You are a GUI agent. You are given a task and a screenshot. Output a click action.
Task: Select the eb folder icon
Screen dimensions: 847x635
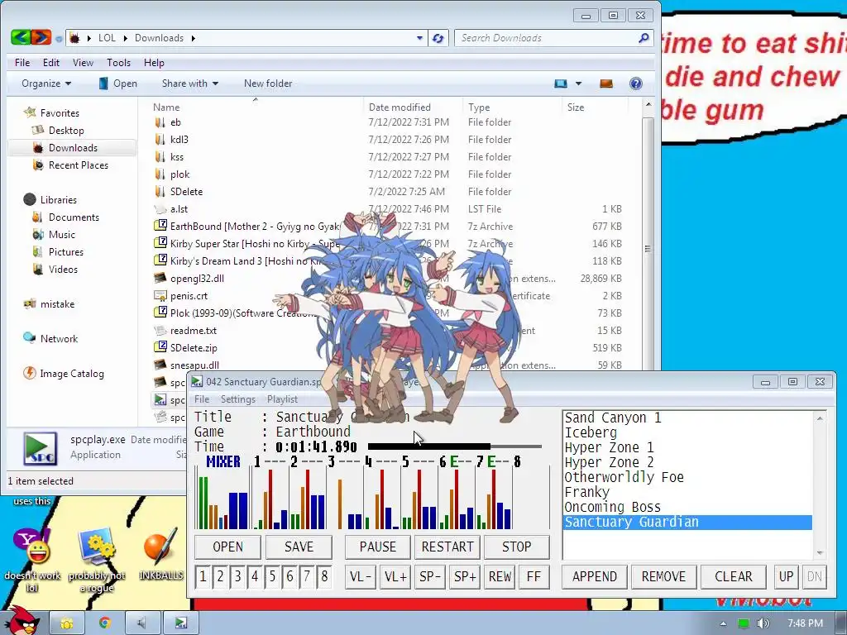pos(160,122)
